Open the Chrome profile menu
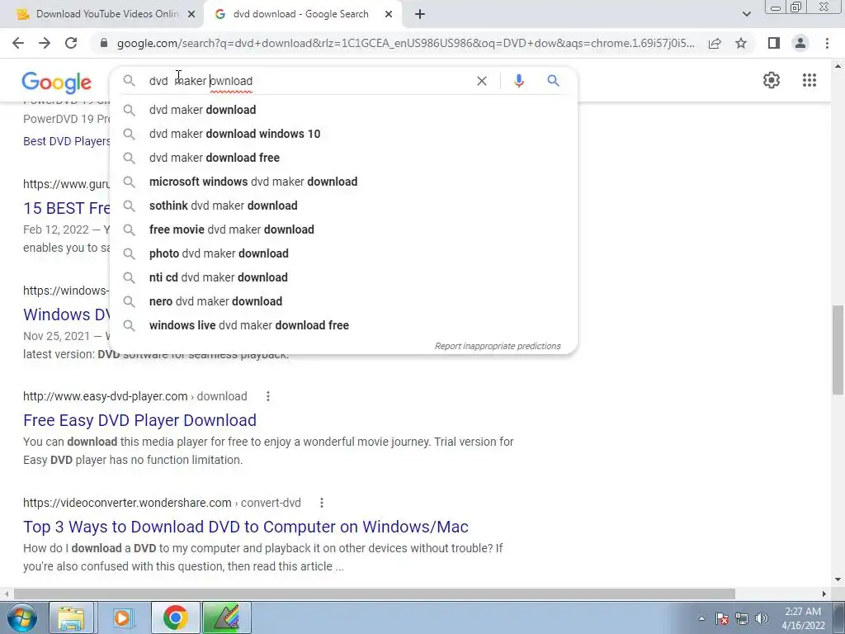 (x=800, y=43)
